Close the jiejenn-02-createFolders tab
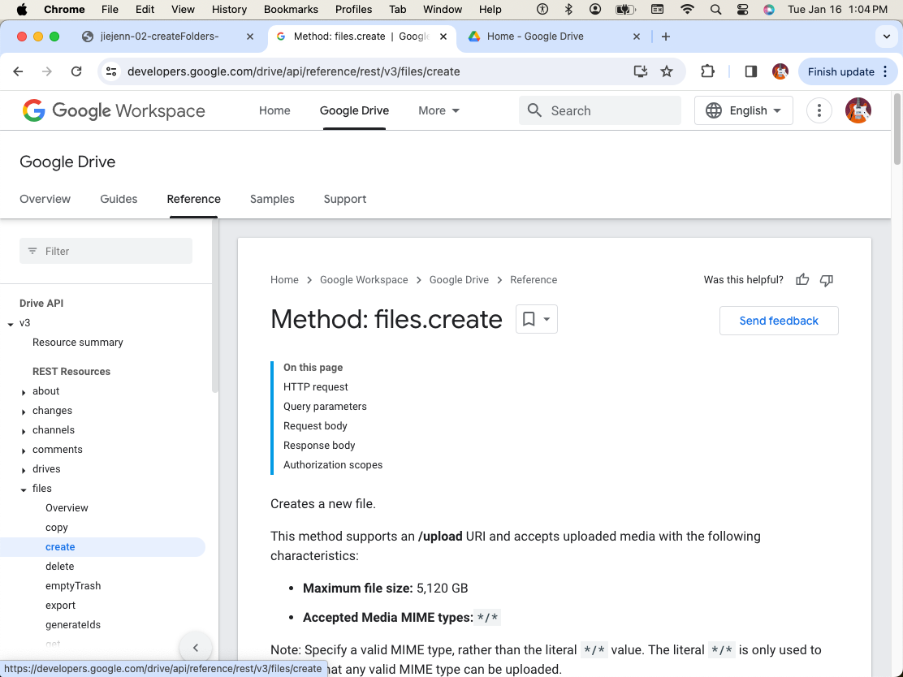The height and width of the screenshot is (677, 903). tap(250, 37)
